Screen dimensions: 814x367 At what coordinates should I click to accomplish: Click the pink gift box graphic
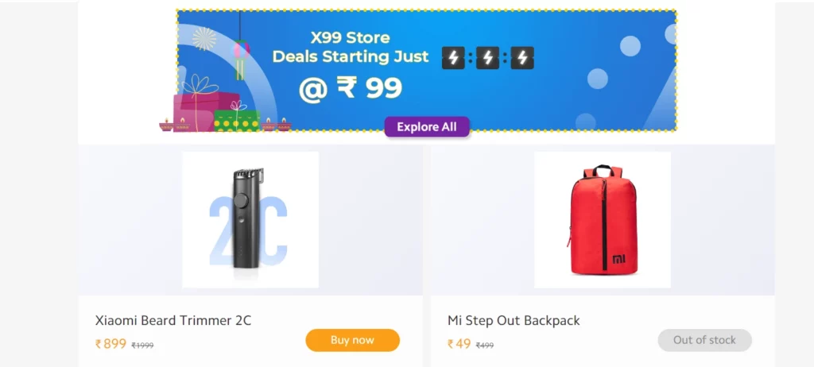click(x=197, y=111)
